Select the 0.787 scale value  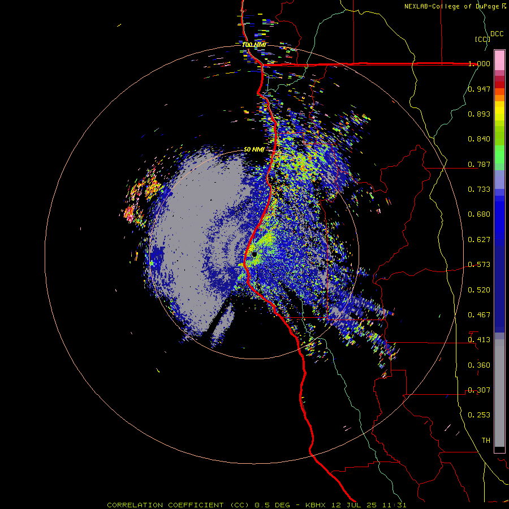(x=479, y=164)
